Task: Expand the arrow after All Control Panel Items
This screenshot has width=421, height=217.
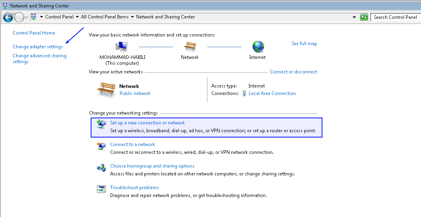Action: pos(133,17)
